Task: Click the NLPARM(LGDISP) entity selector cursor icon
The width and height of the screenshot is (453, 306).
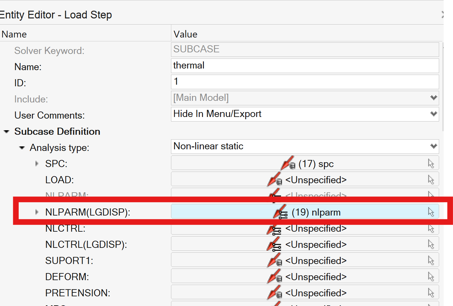Action: 431,212
